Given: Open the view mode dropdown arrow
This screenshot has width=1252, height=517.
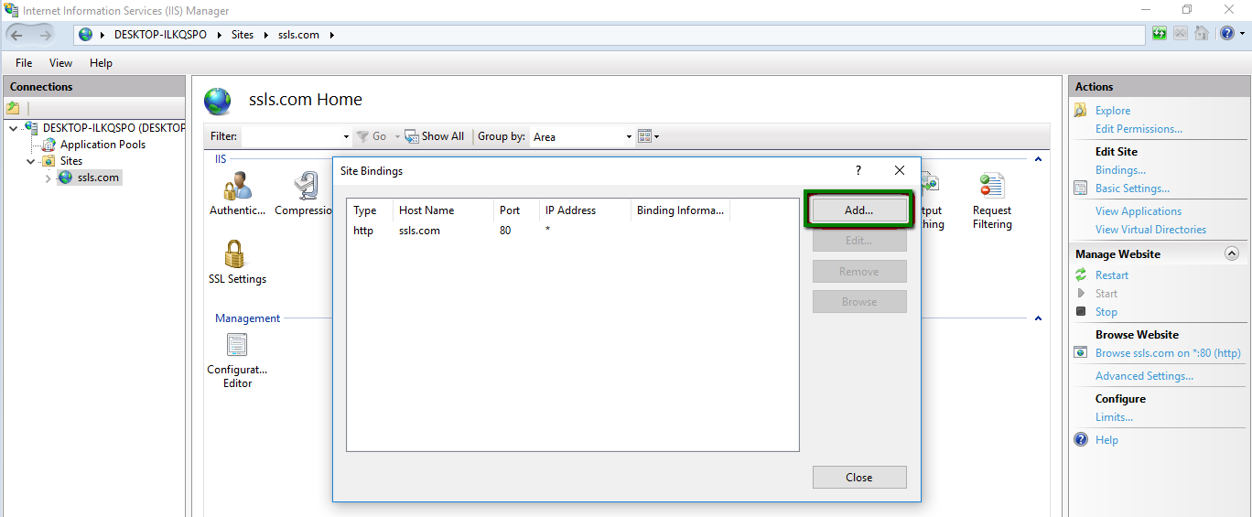Looking at the screenshot, I should [x=657, y=137].
